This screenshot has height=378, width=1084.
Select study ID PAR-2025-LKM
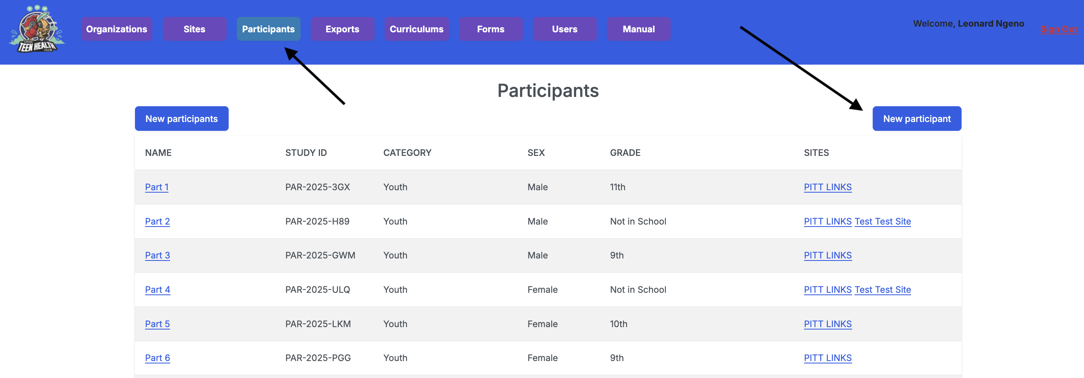pos(318,324)
